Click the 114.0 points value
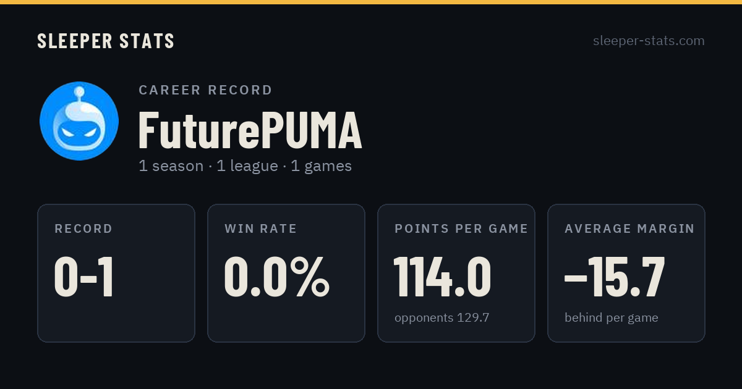 pyautogui.click(x=443, y=277)
